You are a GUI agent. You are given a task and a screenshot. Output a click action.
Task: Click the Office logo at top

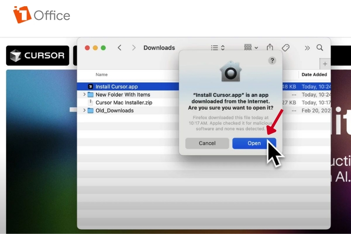[41, 15]
